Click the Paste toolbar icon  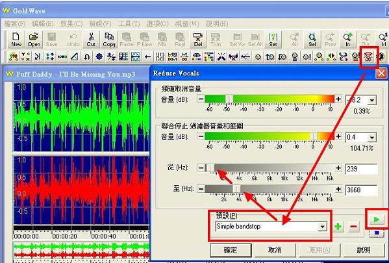(127, 40)
